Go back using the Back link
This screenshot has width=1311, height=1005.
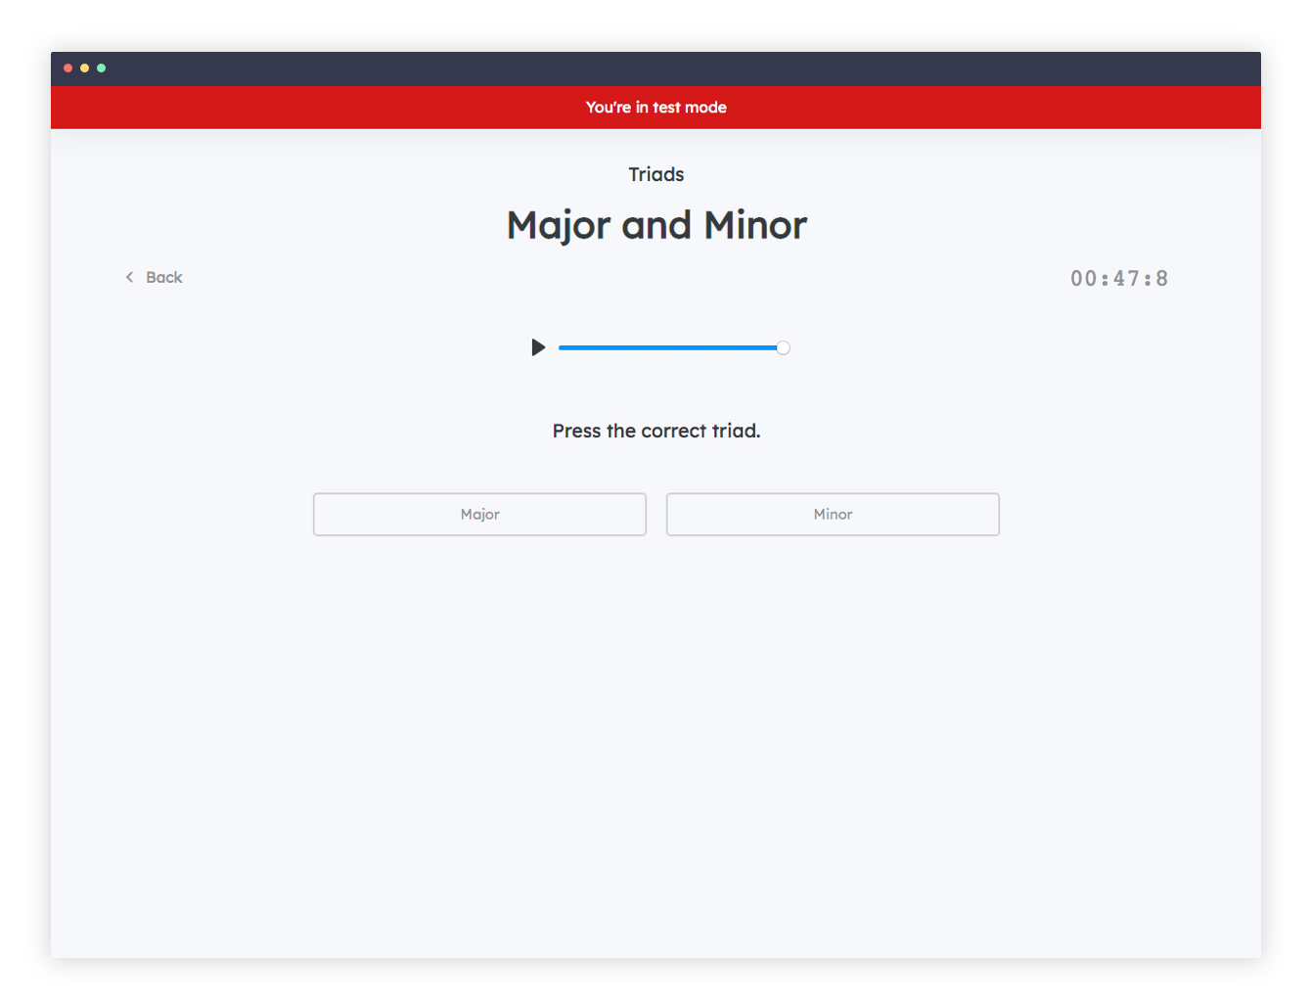pos(163,277)
